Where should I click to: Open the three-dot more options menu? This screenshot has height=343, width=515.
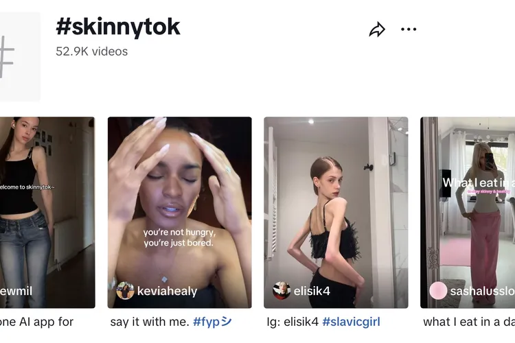pos(409,29)
